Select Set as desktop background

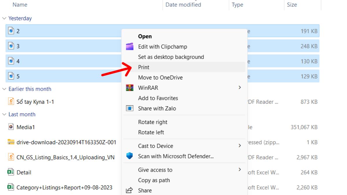171,57
